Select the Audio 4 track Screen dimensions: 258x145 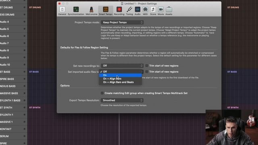13,22
